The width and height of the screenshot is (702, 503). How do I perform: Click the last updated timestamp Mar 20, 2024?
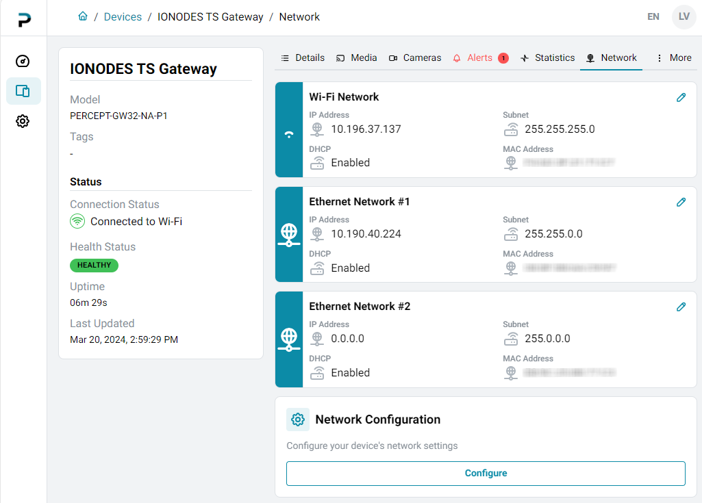tap(124, 339)
